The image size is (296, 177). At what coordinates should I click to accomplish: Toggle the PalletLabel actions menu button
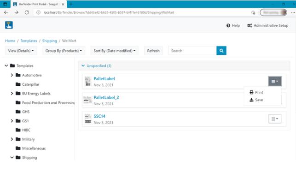point(275,81)
